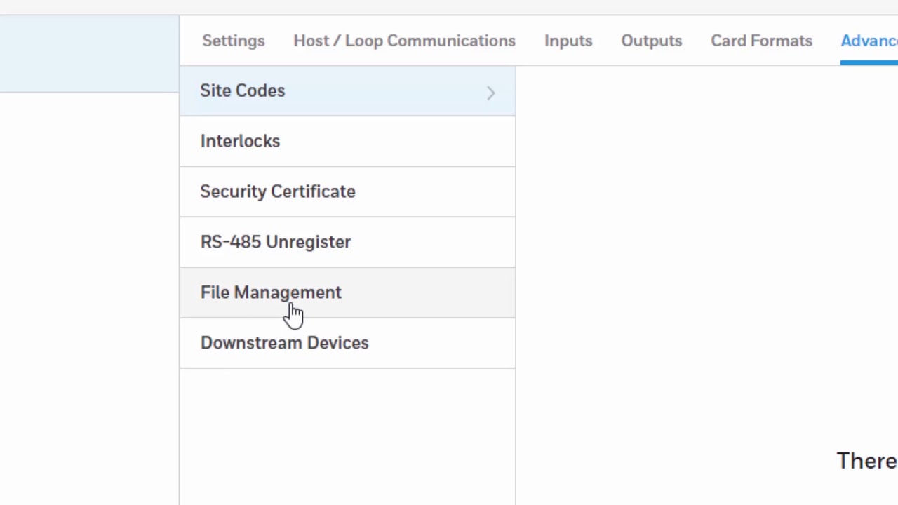Image resolution: width=898 pixels, height=505 pixels.
Task: Click the gray header strip at top
Action: coord(449,7)
